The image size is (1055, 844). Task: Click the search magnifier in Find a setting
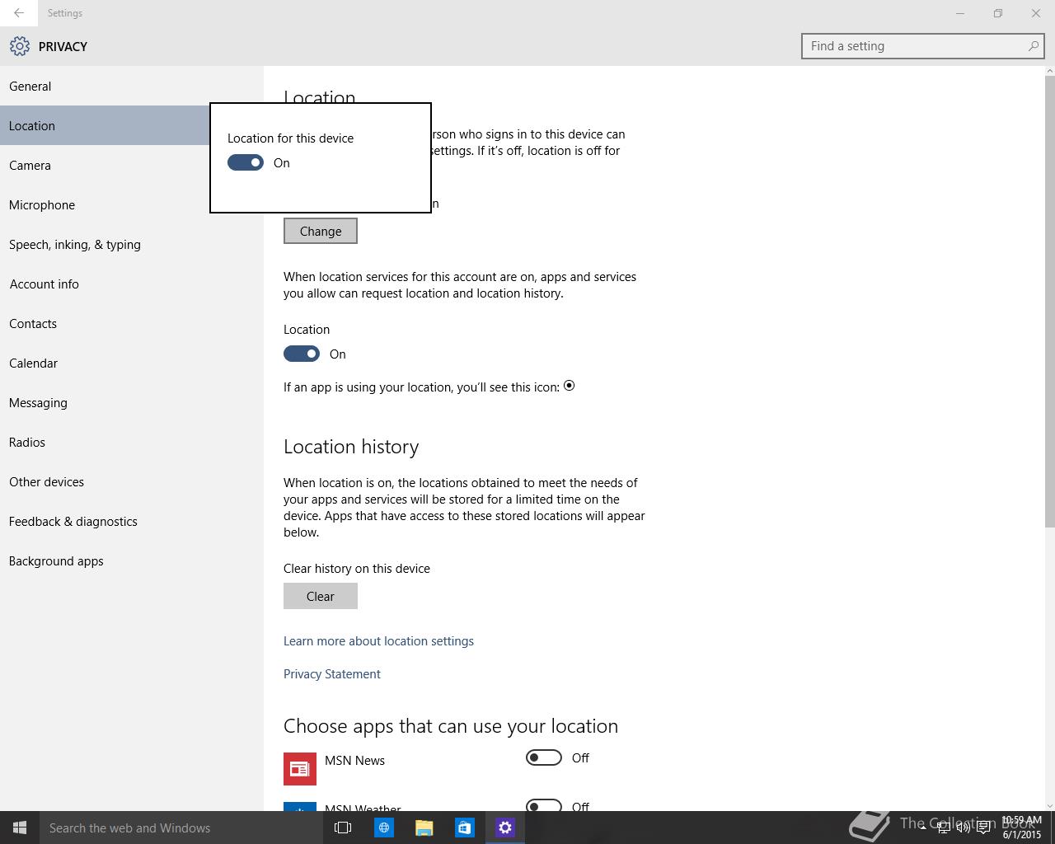[1034, 46]
